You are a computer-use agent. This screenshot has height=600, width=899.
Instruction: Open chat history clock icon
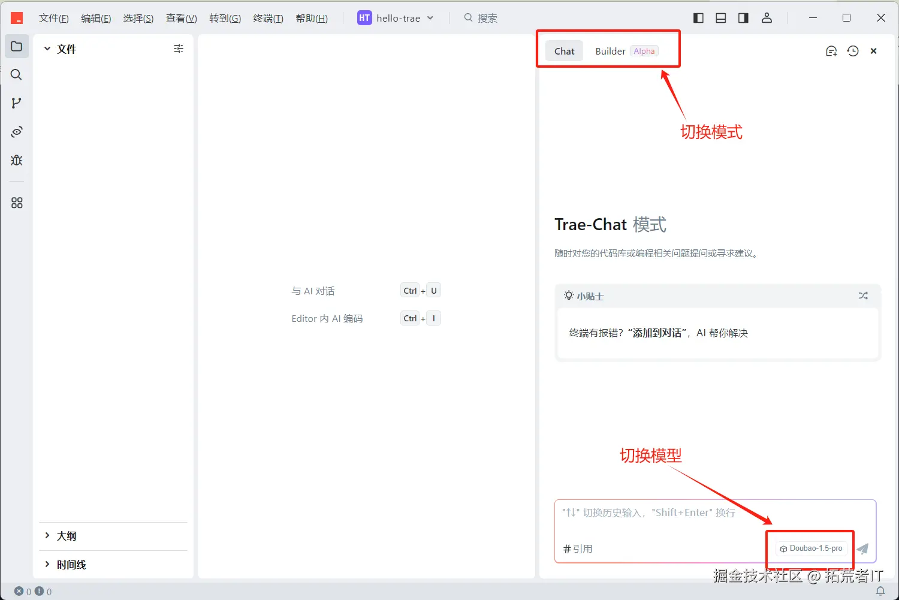[x=853, y=51]
